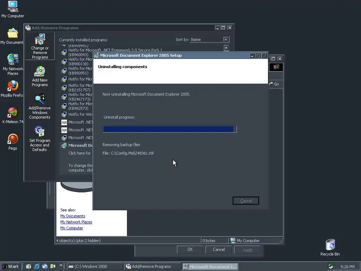Select Hotfix for Windows entry icon
Image resolution: width=361 pixels, height=271 pixels.
tap(64, 115)
